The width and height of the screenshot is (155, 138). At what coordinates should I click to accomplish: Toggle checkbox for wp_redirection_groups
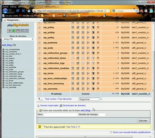39,53
